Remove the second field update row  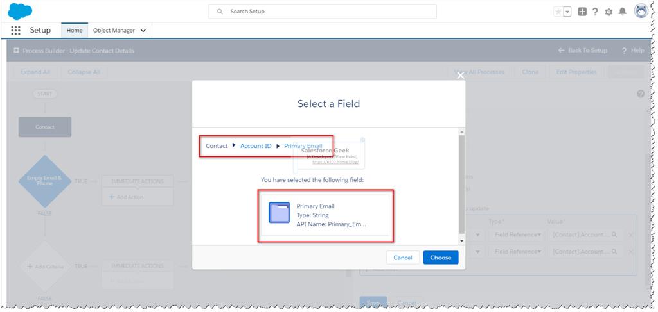tap(631, 252)
